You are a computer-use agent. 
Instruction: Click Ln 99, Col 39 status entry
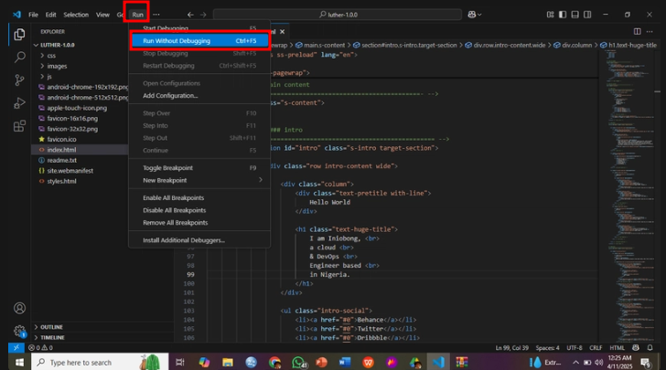511,347
